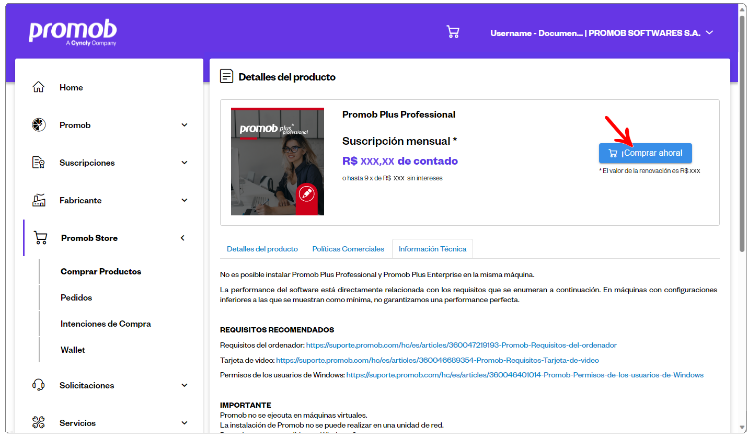Expand the Solicitaciones menu chevron
Image resolution: width=748 pixels, height=437 pixels.
184,385
